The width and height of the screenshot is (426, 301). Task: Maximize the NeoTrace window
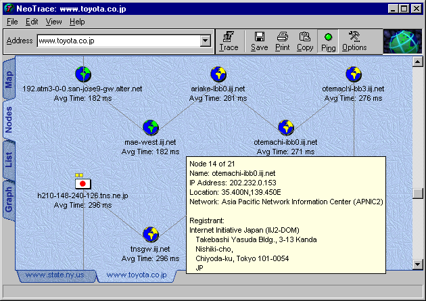(x=404, y=9)
